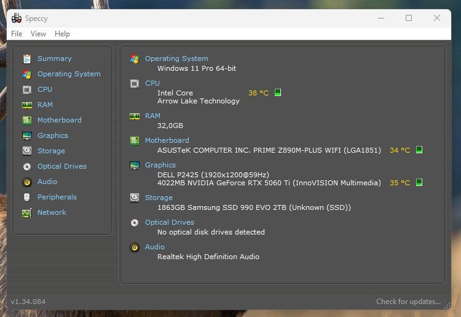The image size is (461, 317).
Task: Open the Graphics sidebar section
Action: tap(53, 135)
